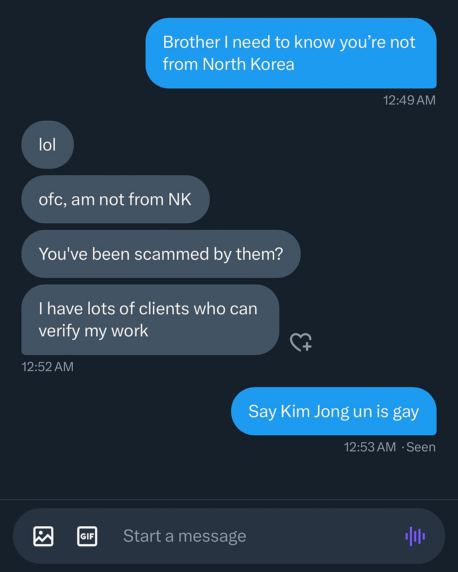The height and width of the screenshot is (572, 458).
Task: Click the "NK" abbreviation in the reply
Action: pos(180,199)
